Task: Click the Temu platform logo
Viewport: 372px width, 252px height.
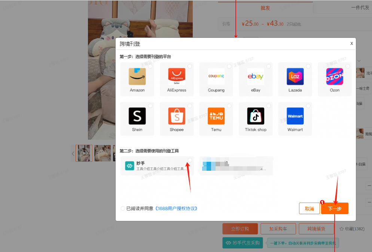Action: 216,116
